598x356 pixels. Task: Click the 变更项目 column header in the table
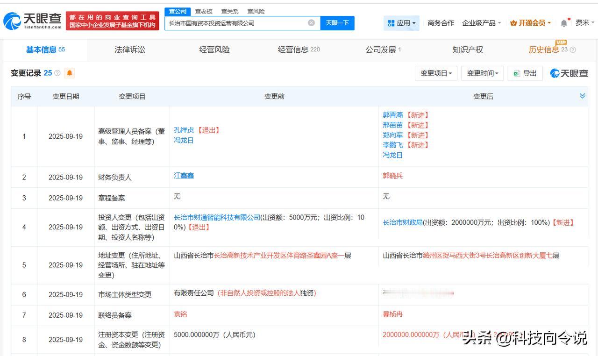tap(132, 96)
